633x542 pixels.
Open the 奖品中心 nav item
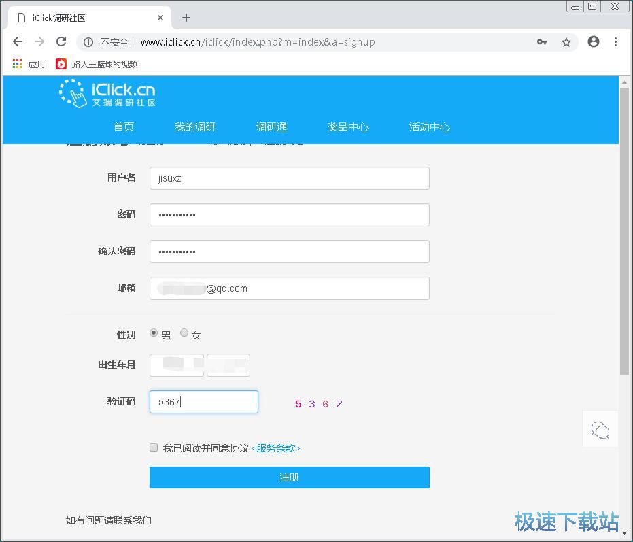[348, 126]
